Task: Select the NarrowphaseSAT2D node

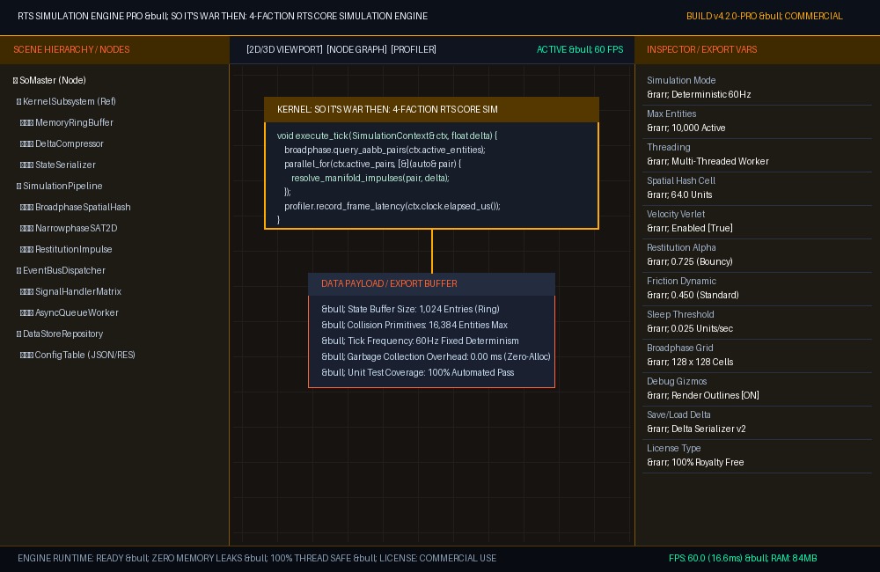Action: pyautogui.click(x=69, y=229)
